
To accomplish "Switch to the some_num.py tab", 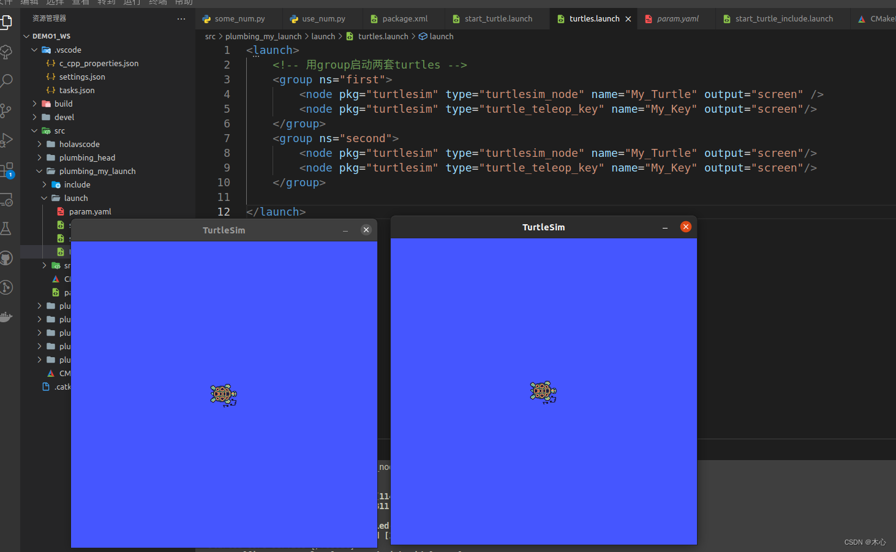I will pos(239,19).
